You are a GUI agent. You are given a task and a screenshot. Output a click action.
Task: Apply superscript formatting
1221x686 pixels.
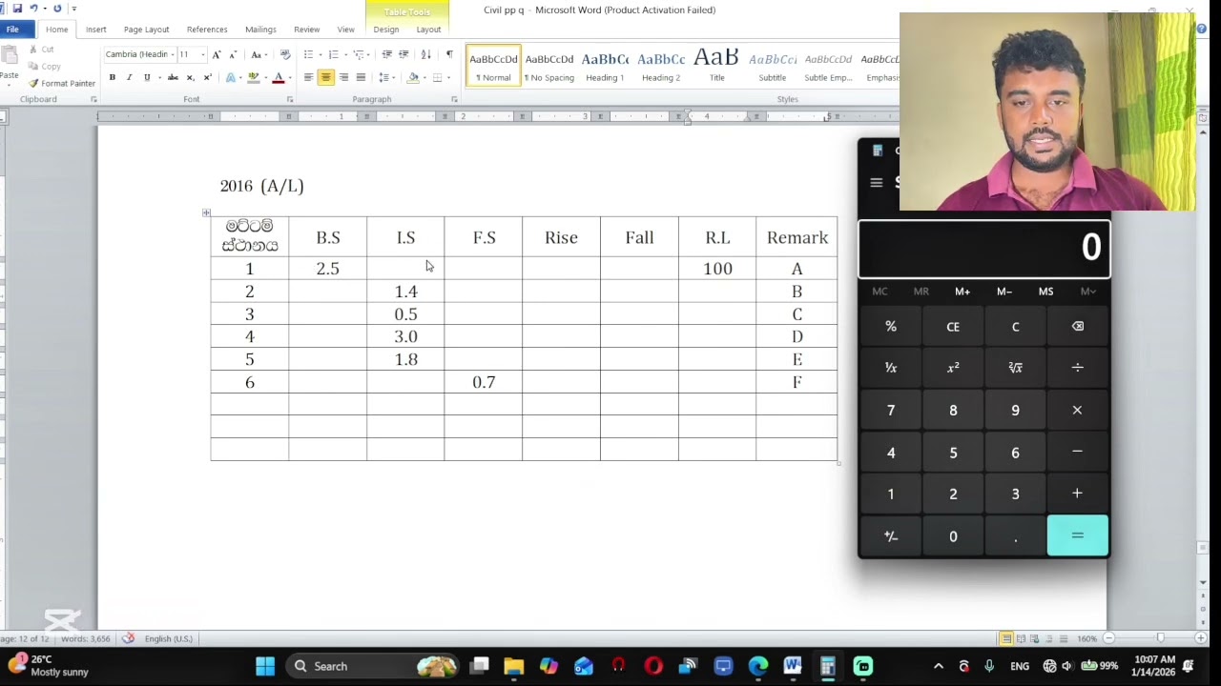207,77
